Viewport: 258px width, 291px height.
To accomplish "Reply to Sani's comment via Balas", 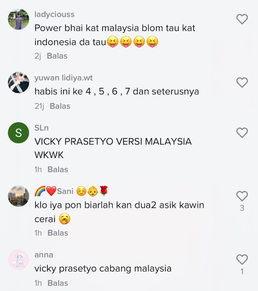I will coord(58,233).
